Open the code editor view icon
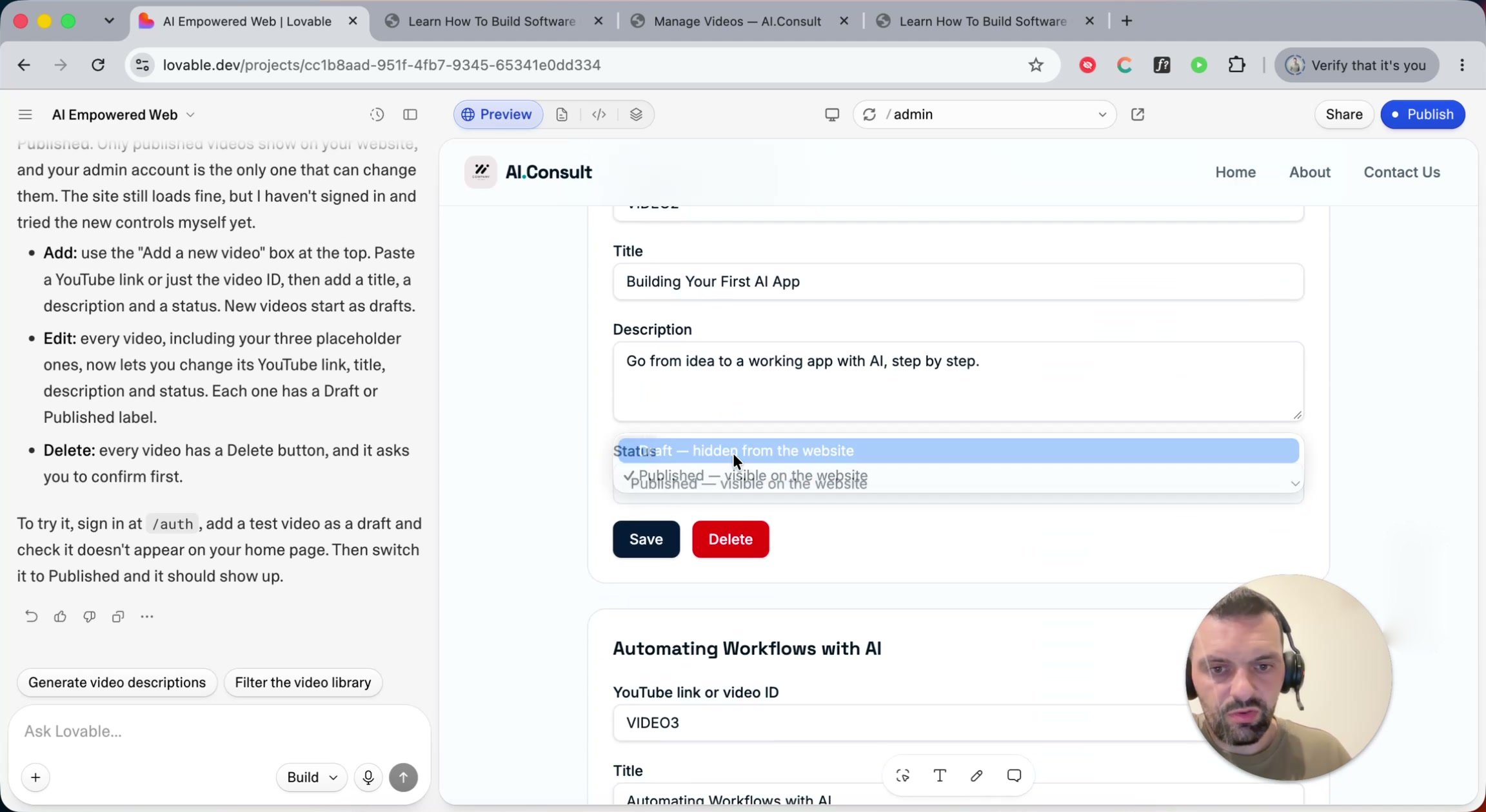This screenshot has height=812, width=1486. (599, 115)
